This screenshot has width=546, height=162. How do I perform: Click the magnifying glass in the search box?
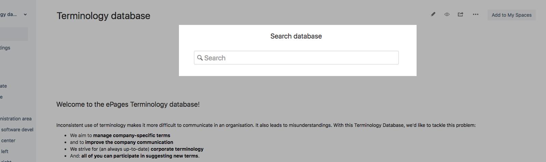click(200, 58)
